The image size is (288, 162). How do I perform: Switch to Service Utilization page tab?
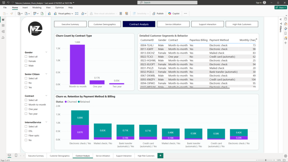[x=103, y=156]
